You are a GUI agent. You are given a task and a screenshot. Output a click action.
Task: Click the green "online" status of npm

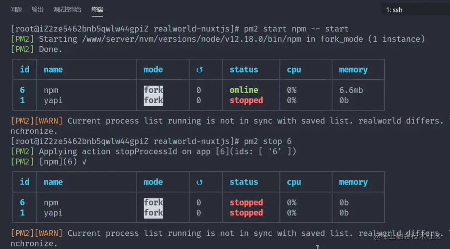click(243, 90)
